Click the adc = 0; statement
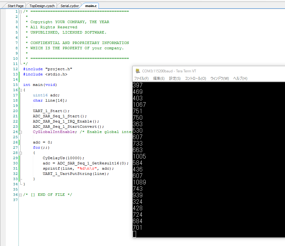Viewport: 285px width, 246px height. [x=42, y=142]
